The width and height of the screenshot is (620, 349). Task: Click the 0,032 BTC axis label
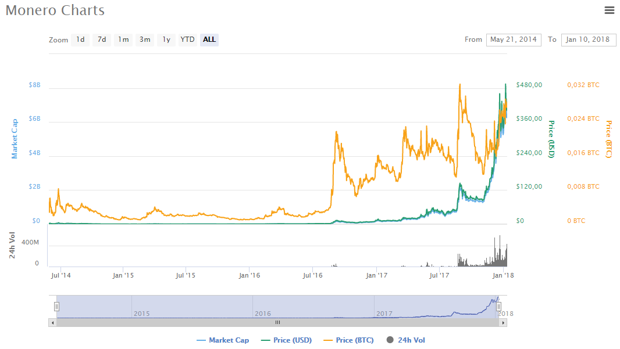[583, 85]
